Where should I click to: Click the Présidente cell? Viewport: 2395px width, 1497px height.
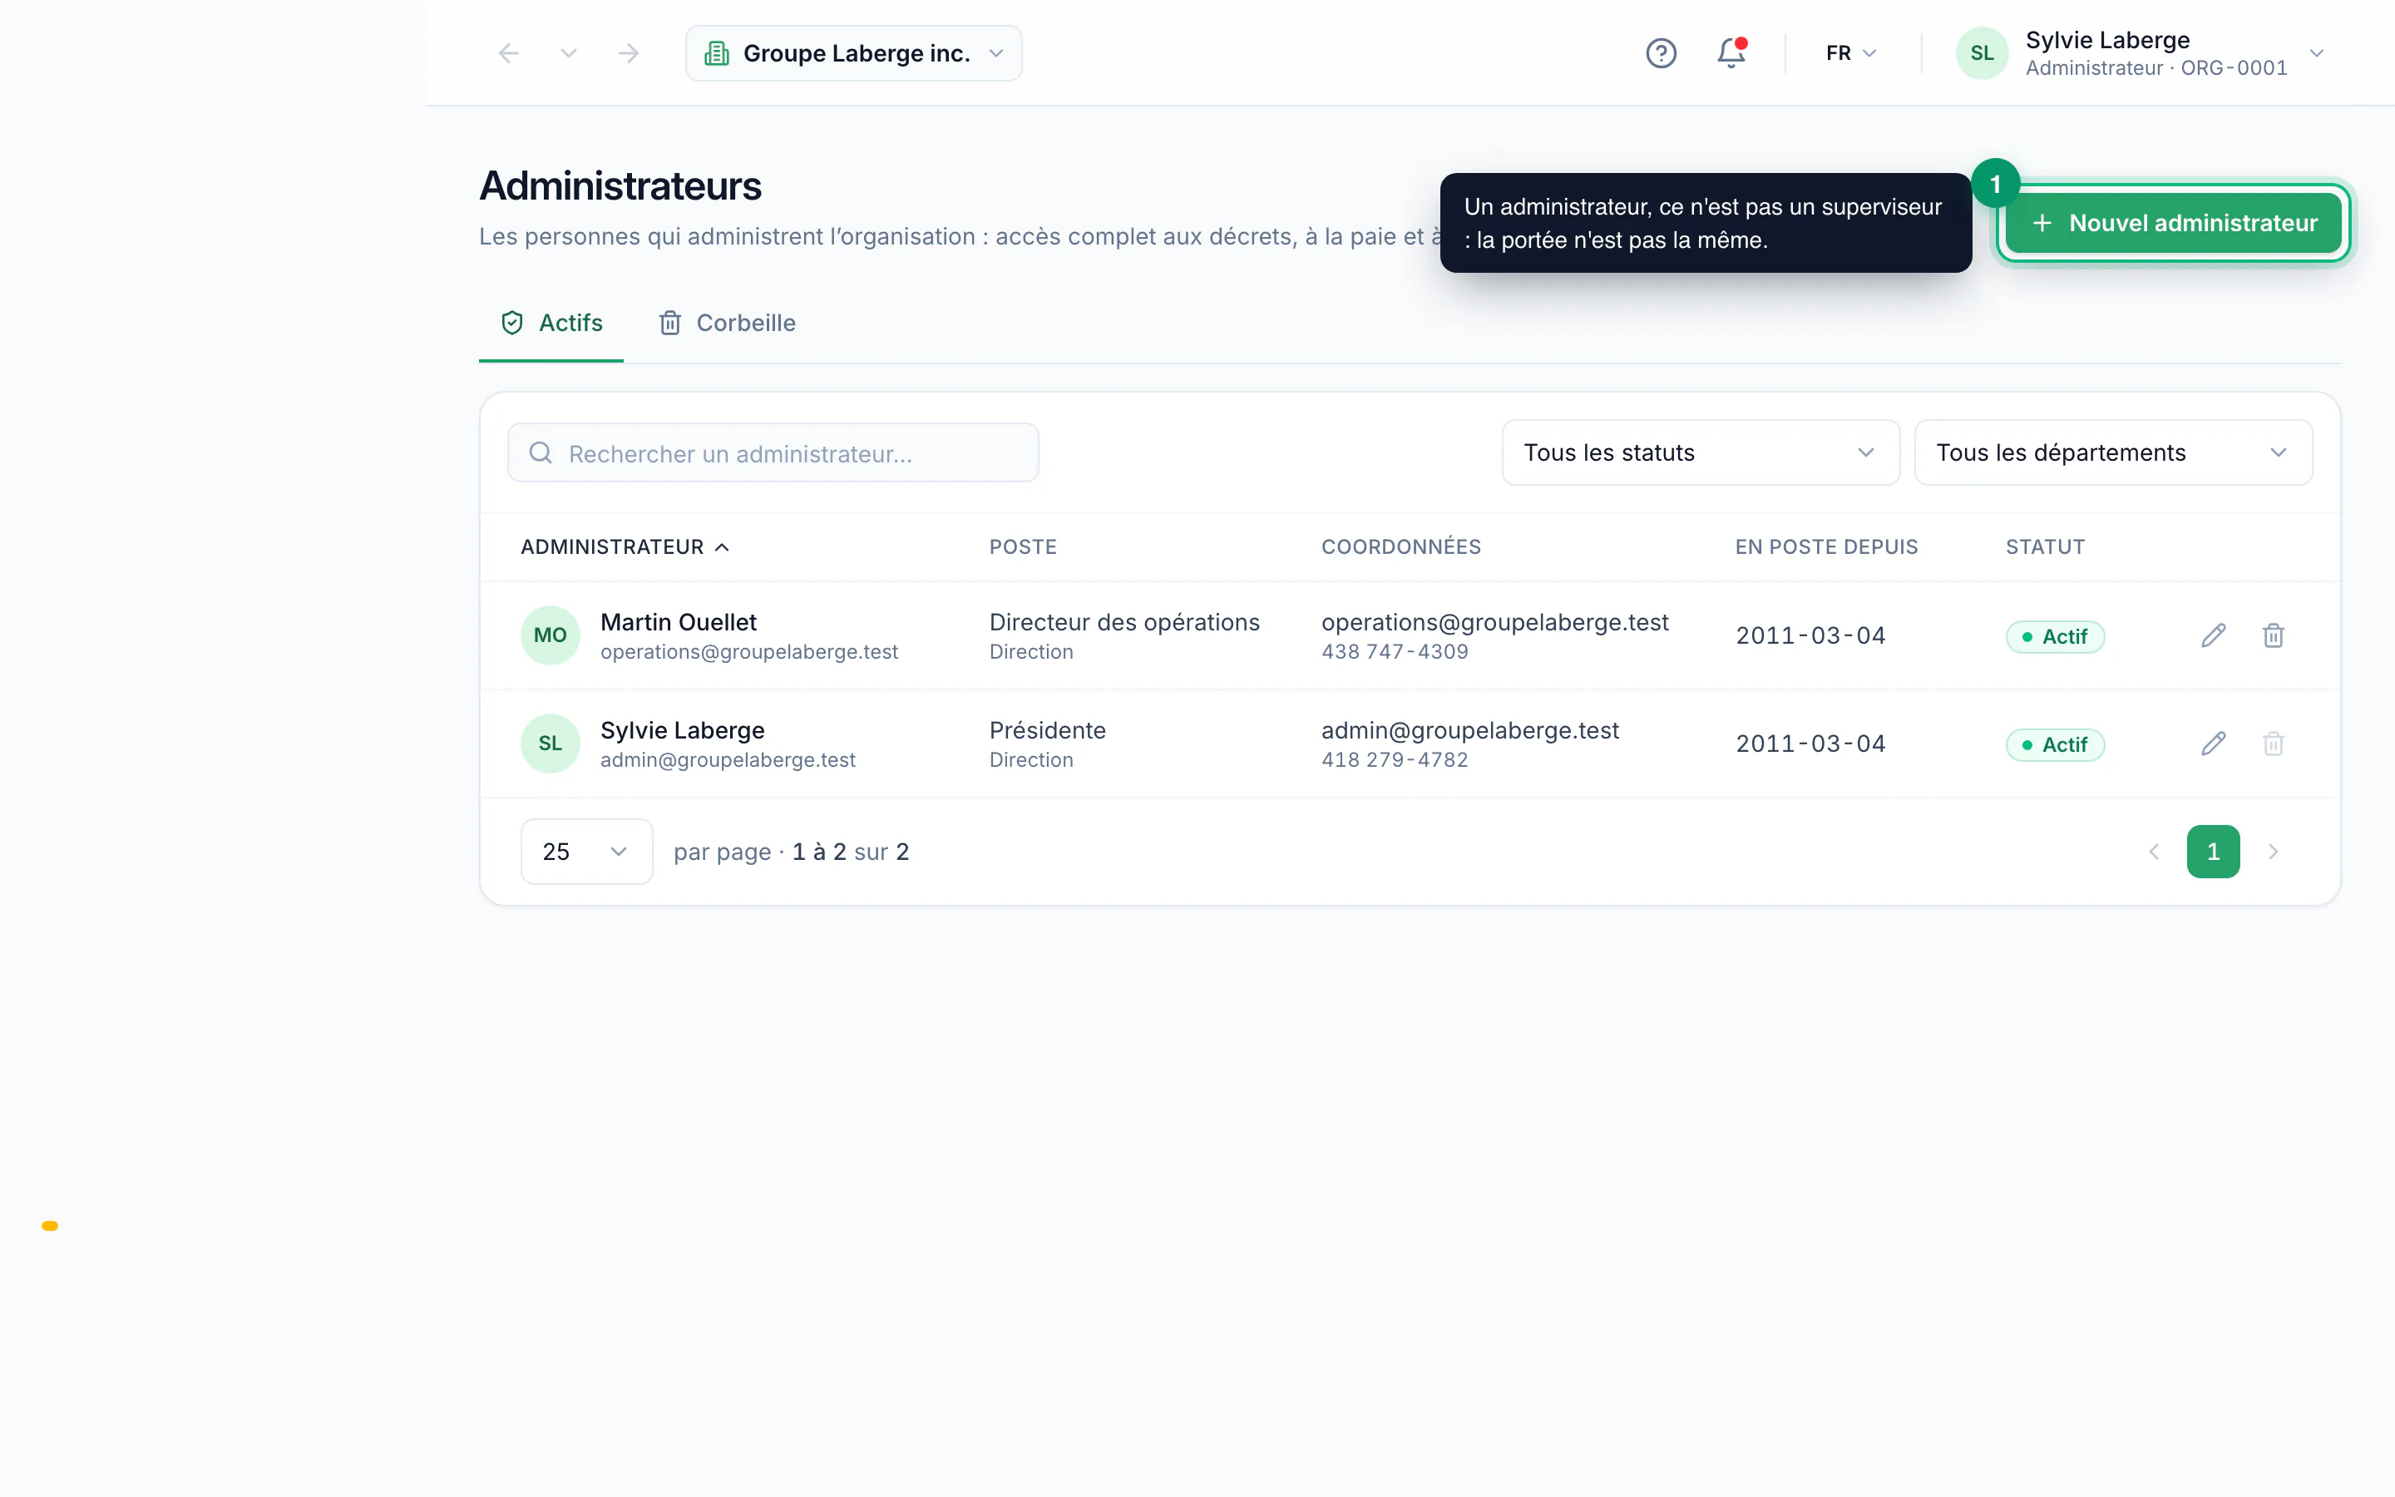pyautogui.click(x=1047, y=731)
